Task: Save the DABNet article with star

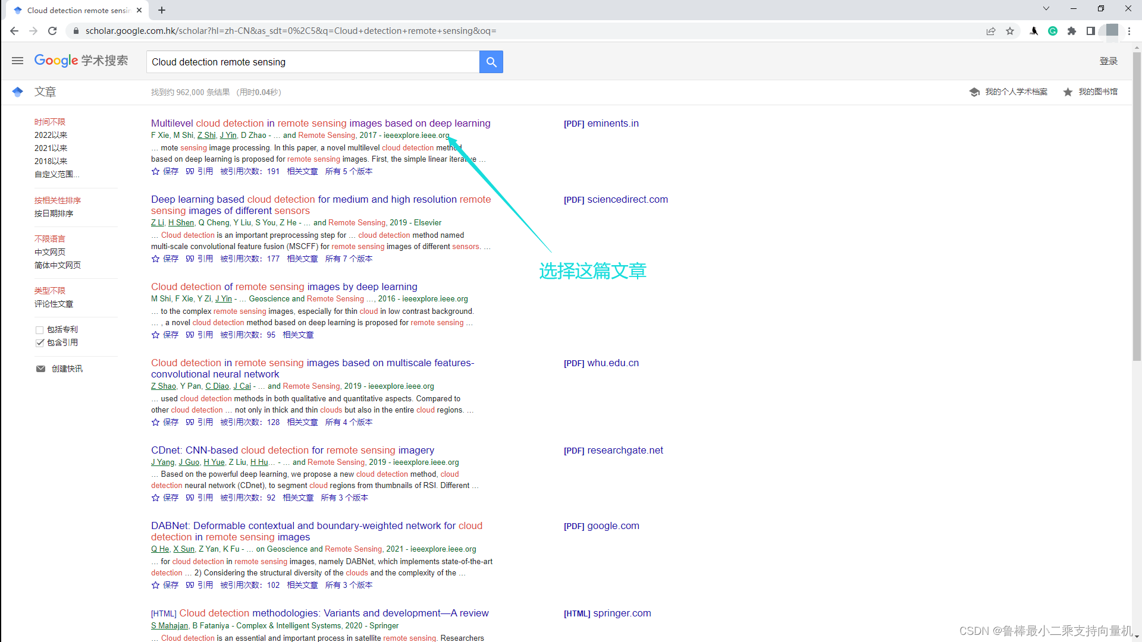Action: click(165, 585)
